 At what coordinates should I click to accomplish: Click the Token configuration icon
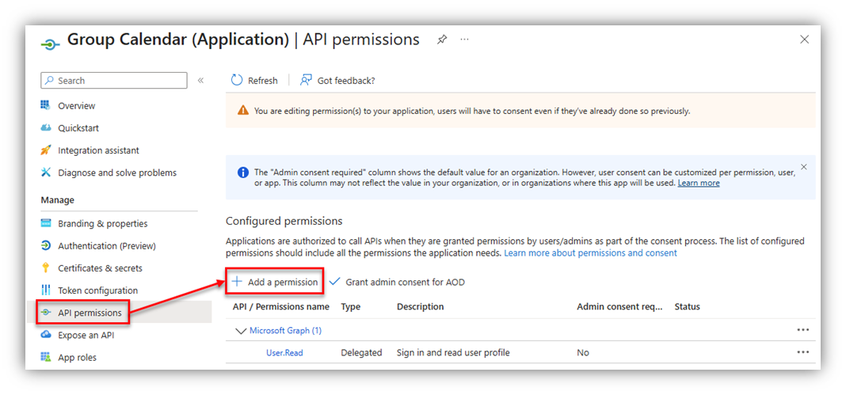tap(46, 290)
